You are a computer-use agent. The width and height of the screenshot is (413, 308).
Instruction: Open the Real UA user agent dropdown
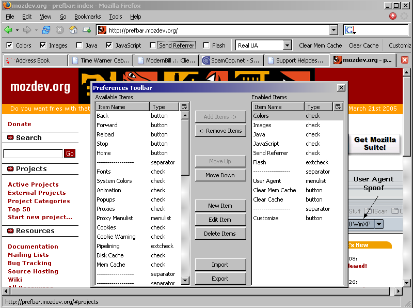pos(288,45)
